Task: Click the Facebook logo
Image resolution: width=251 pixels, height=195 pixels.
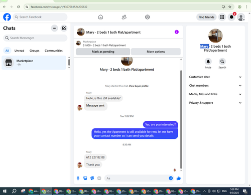Action: [x=7, y=17]
